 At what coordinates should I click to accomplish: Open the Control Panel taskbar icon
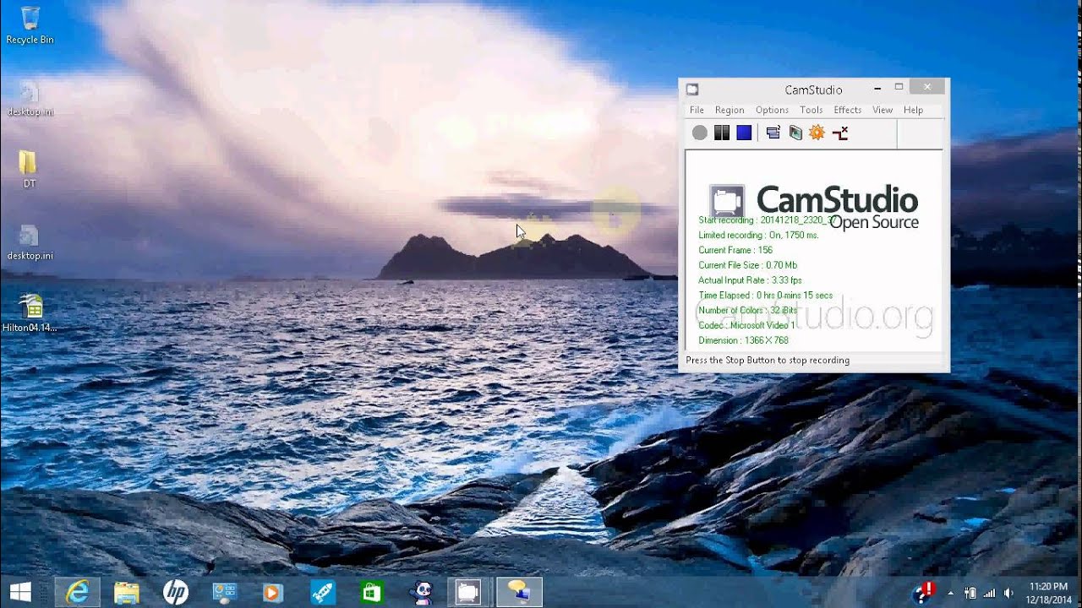pos(224,592)
